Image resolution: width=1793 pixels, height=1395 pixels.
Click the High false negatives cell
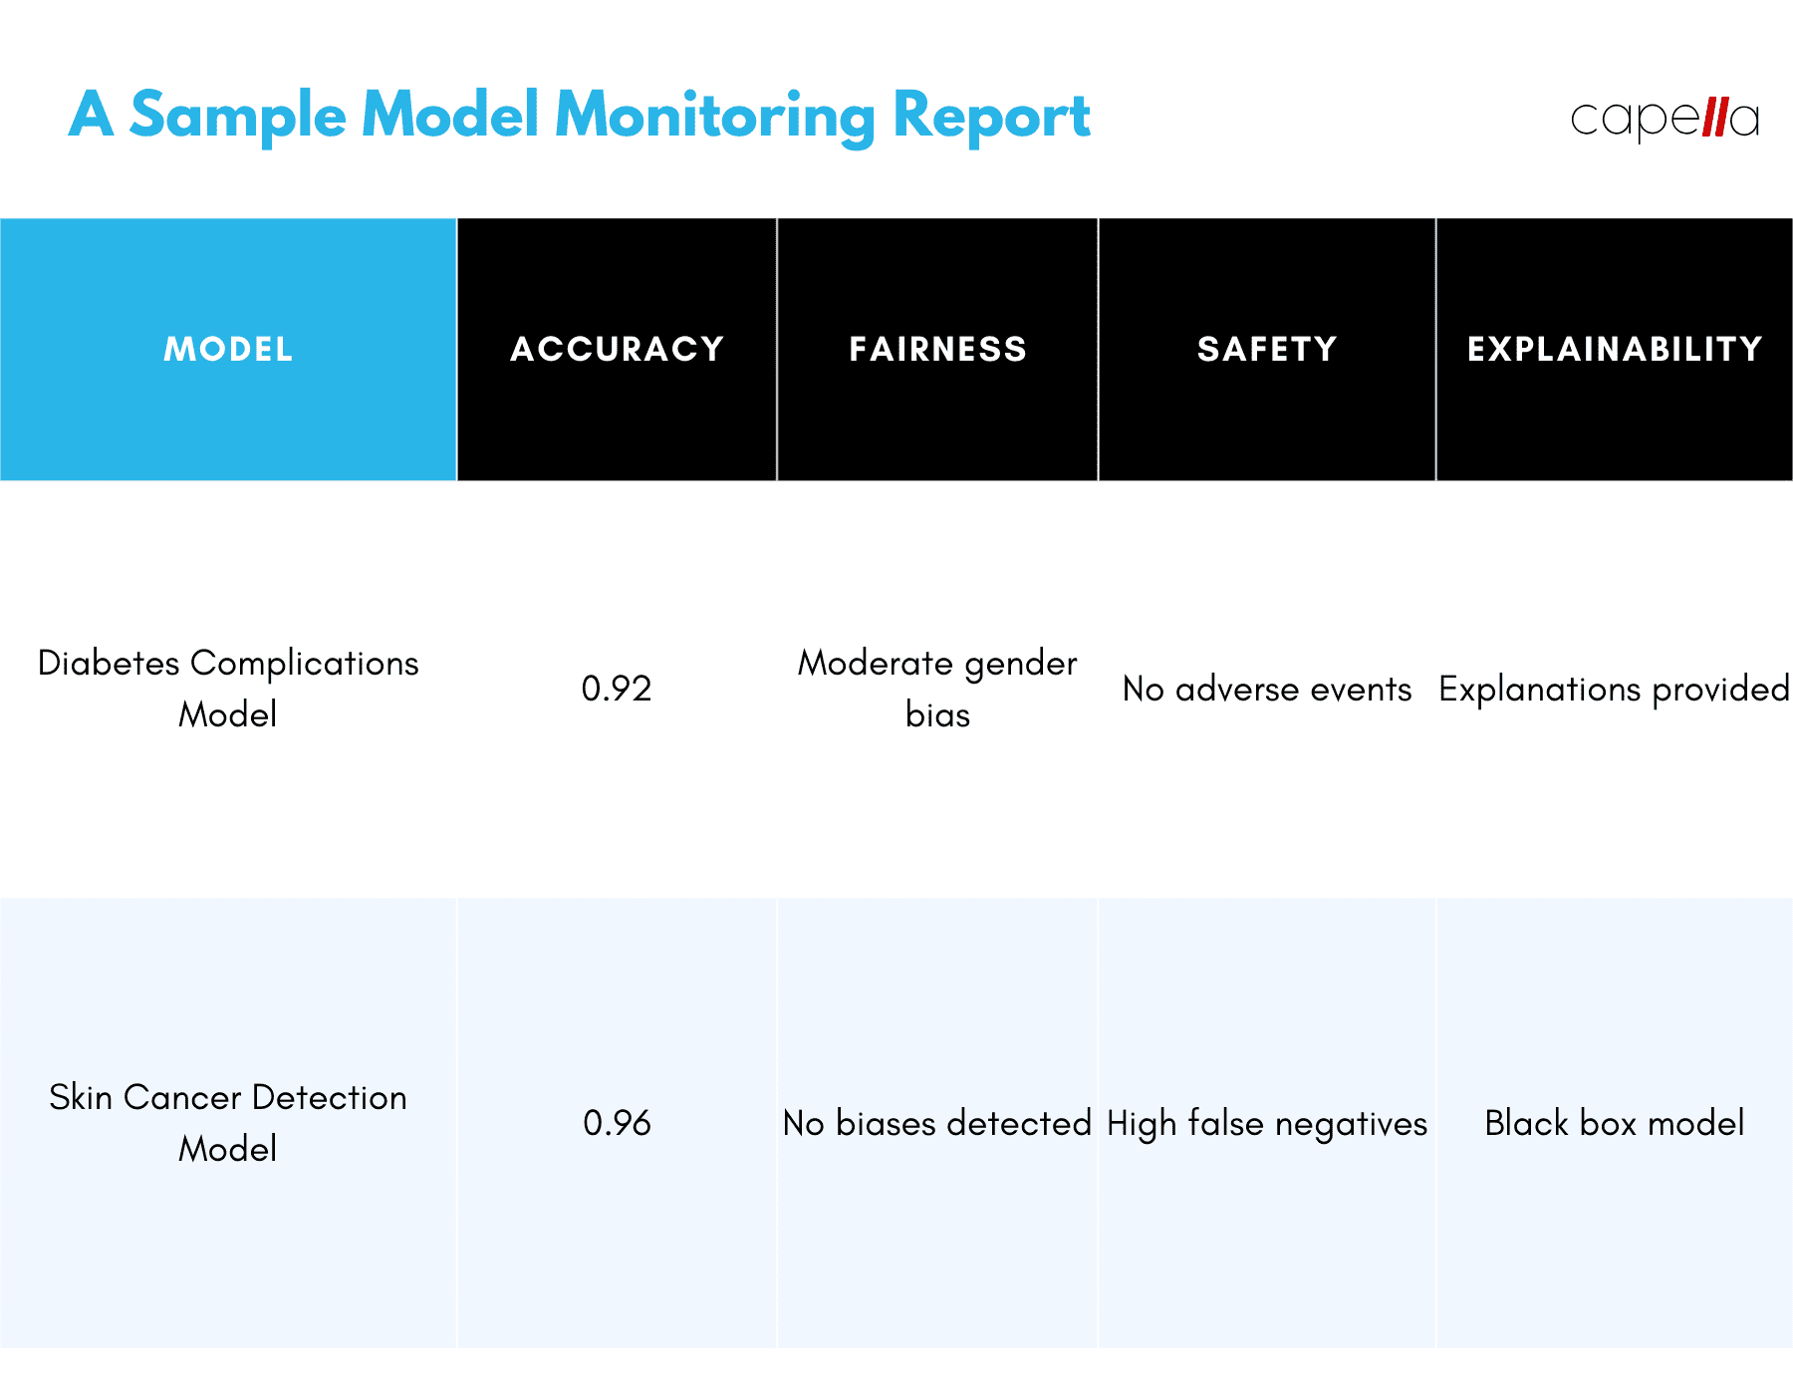(1267, 1123)
